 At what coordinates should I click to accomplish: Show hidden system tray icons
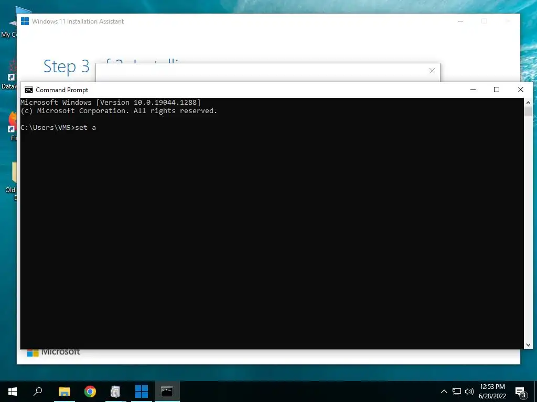click(444, 392)
